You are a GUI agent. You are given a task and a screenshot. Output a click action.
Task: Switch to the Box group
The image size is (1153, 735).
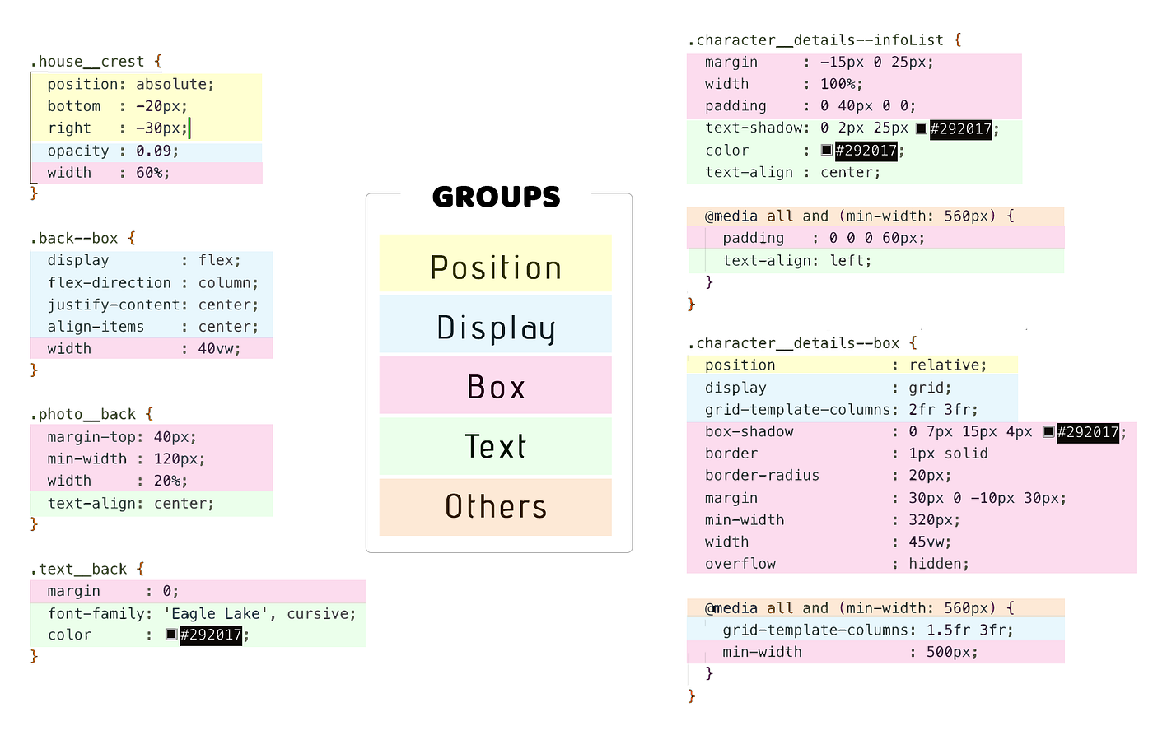click(495, 385)
